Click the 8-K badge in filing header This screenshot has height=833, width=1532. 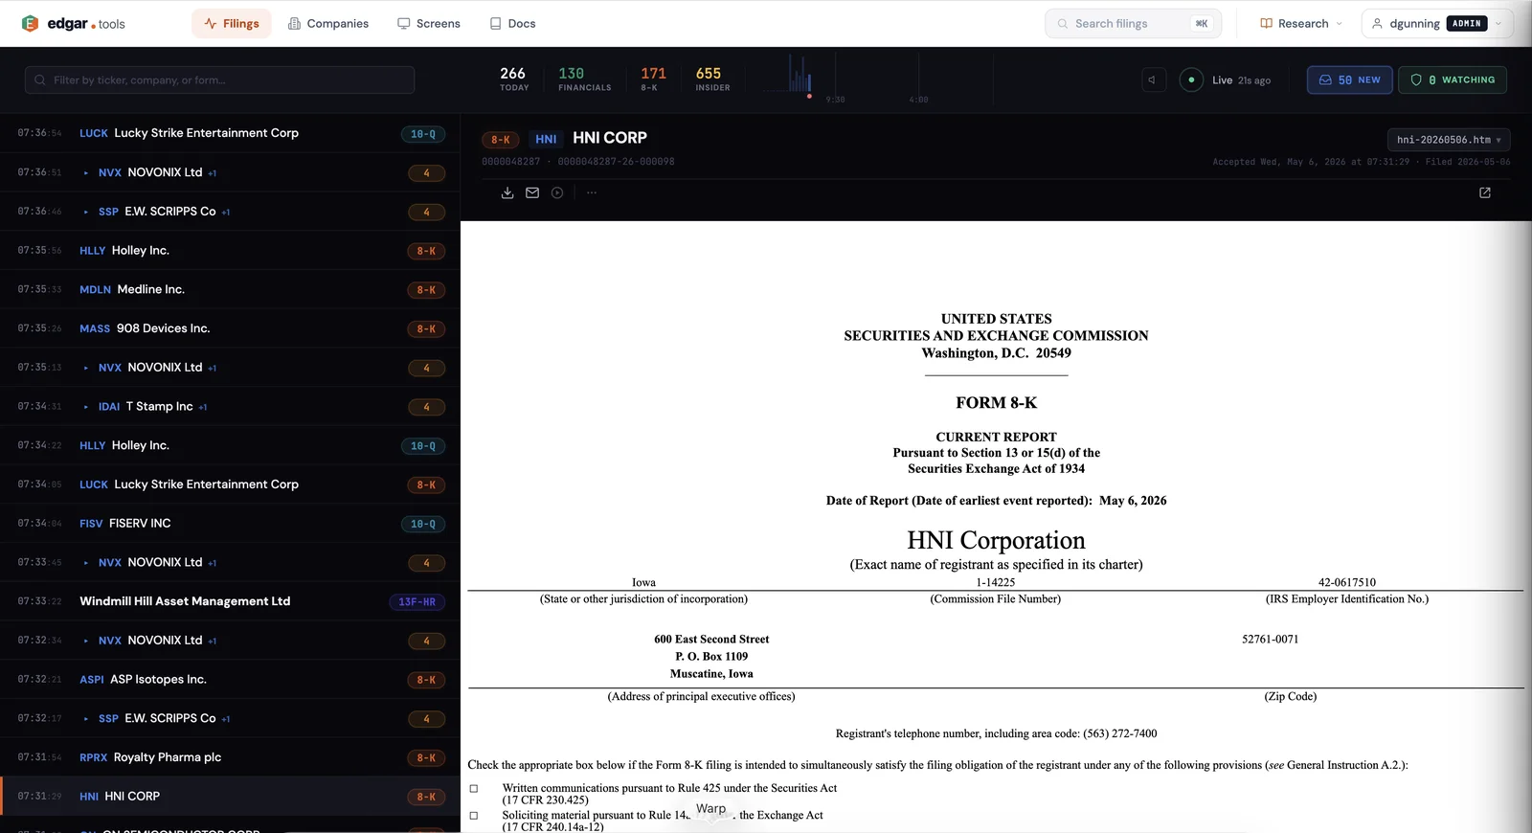pyautogui.click(x=500, y=140)
